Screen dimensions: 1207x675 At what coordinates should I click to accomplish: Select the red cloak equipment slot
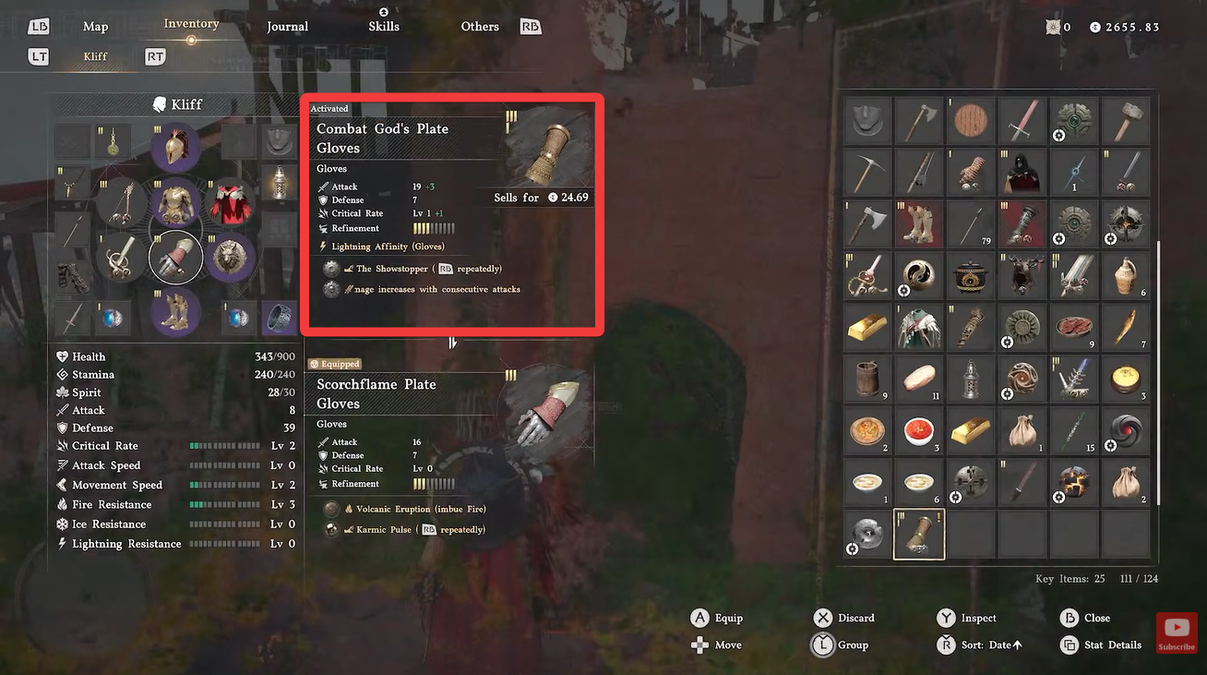230,204
